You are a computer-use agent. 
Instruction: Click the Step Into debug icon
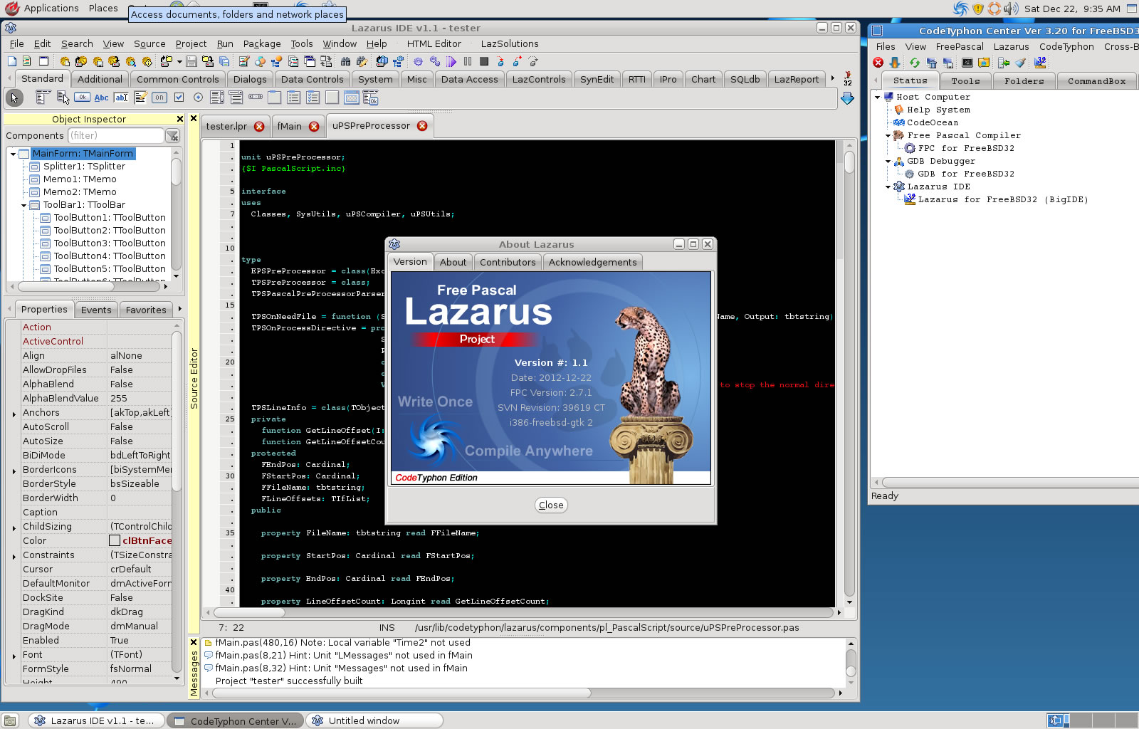coord(500,62)
